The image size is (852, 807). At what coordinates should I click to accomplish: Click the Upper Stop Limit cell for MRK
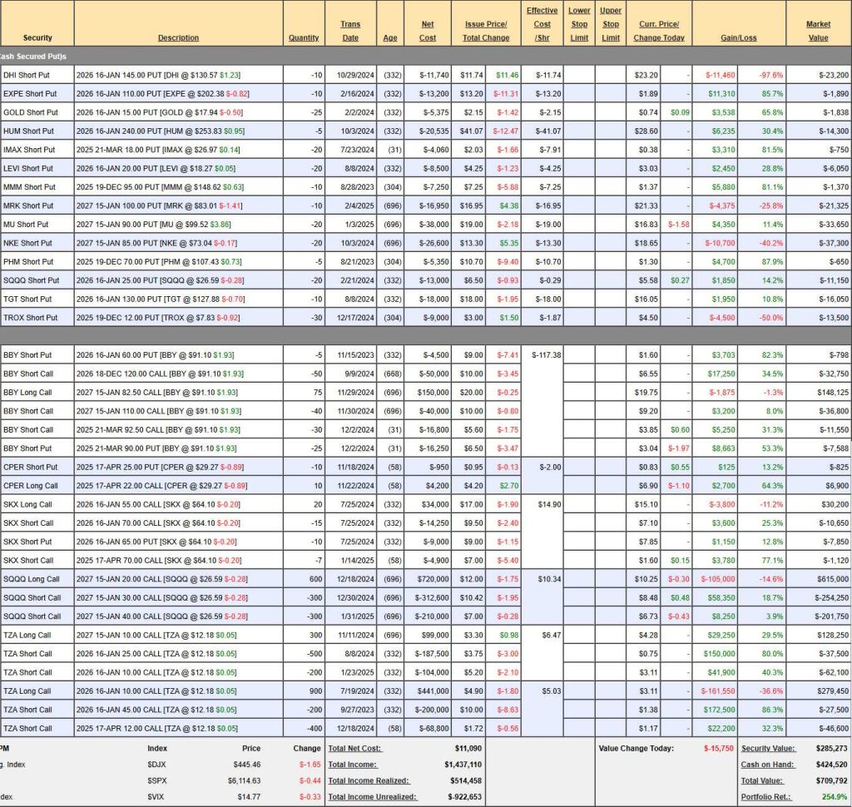(x=611, y=205)
